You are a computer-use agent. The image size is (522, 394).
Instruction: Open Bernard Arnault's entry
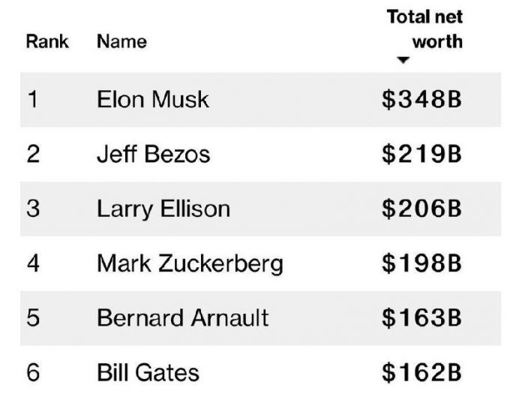click(182, 317)
